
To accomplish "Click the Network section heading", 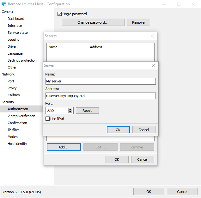I will [8, 74].
